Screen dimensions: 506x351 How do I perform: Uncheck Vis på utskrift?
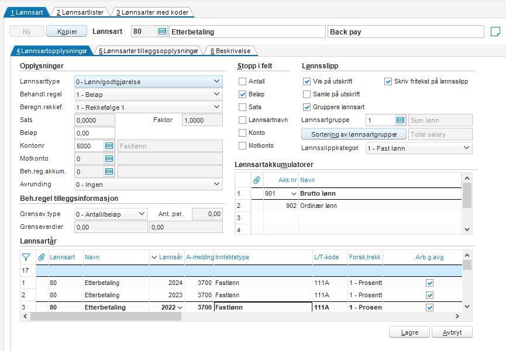(x=307, y=82)
